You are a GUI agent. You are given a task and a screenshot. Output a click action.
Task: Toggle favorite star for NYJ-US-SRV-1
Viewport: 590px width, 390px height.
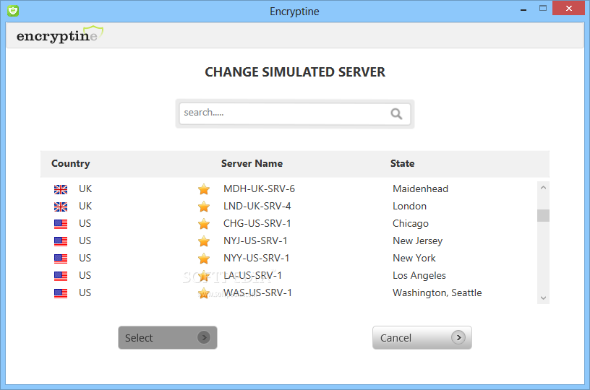click(204, 240)
